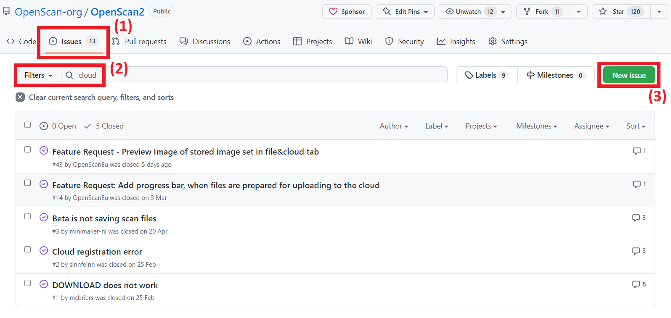Click closed status icon for Beta not saving issue
The height and width of the screenshot is (318, 671).
coord(44,217)
